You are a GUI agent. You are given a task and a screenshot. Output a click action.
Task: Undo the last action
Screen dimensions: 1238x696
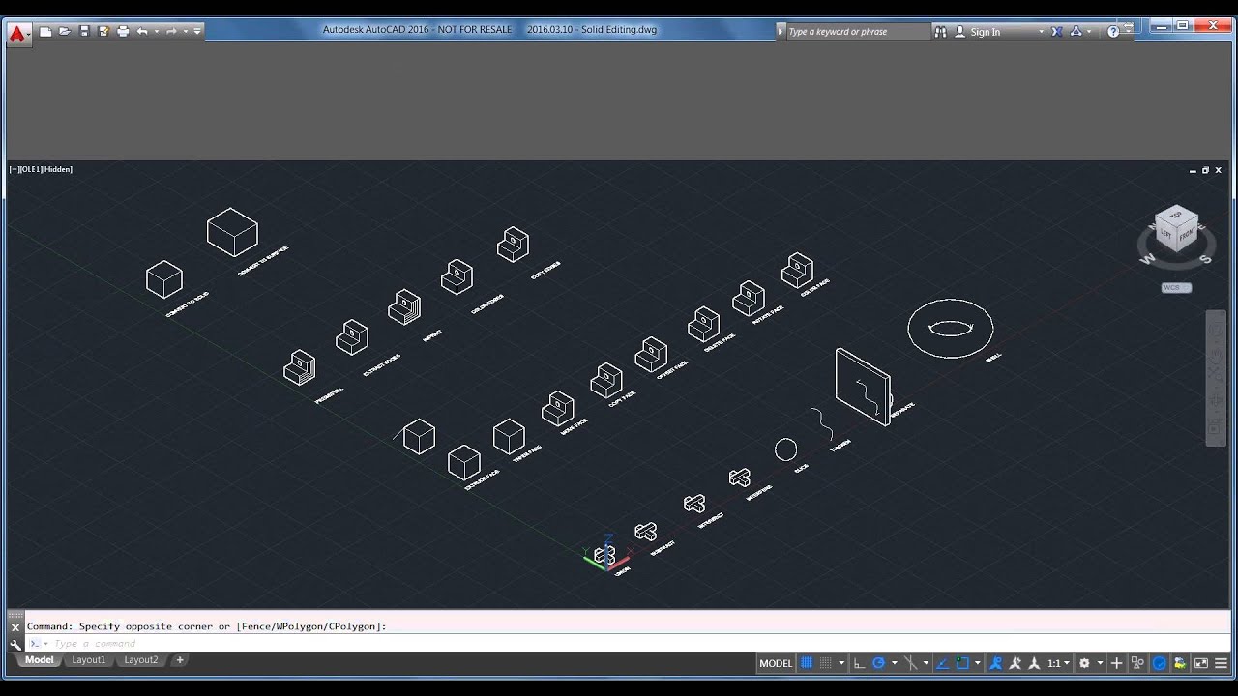click(x=142, y=31)
